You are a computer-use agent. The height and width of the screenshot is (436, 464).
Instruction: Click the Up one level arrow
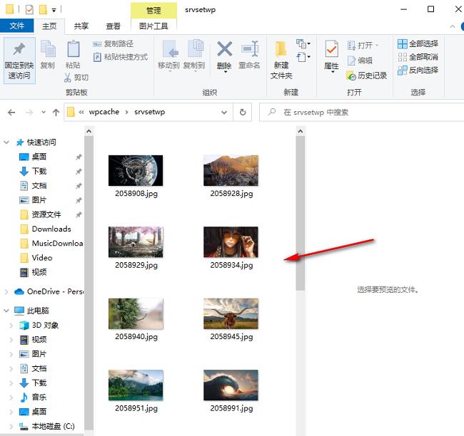coord(56,113)
